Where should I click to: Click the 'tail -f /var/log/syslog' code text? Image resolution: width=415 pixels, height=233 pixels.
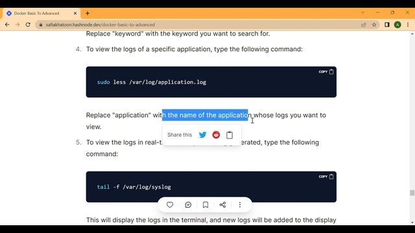point(134,187)
